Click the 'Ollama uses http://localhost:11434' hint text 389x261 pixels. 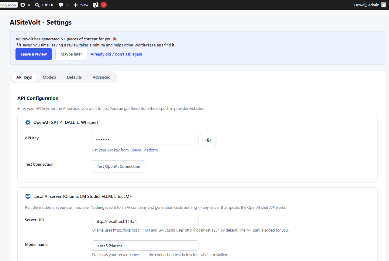click(x=190, y=230)
